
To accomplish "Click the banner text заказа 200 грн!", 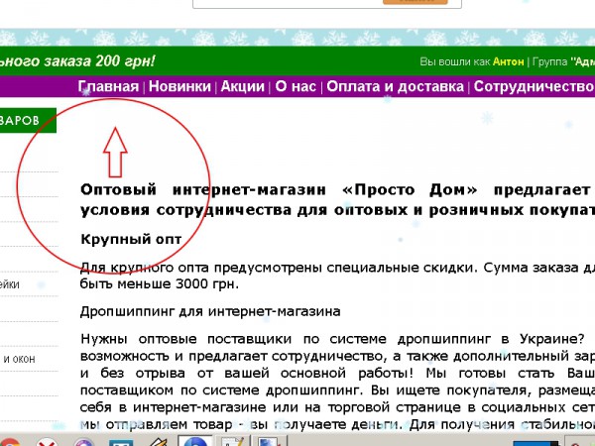I will click(99, 61).
